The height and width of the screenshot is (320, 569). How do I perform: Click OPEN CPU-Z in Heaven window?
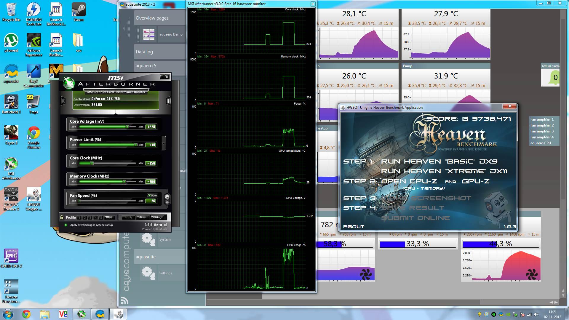(409, 181)
